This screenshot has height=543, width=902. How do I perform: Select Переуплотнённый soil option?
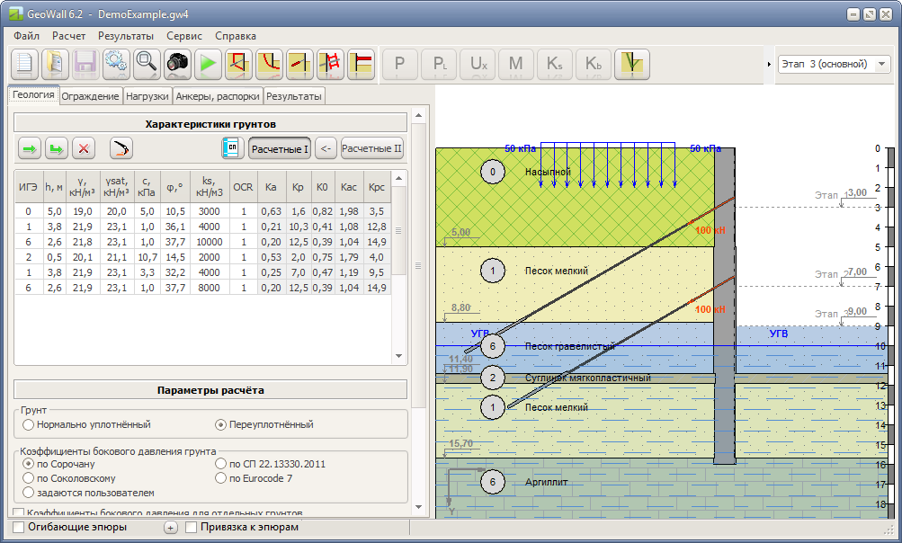[x=264, y=424]
